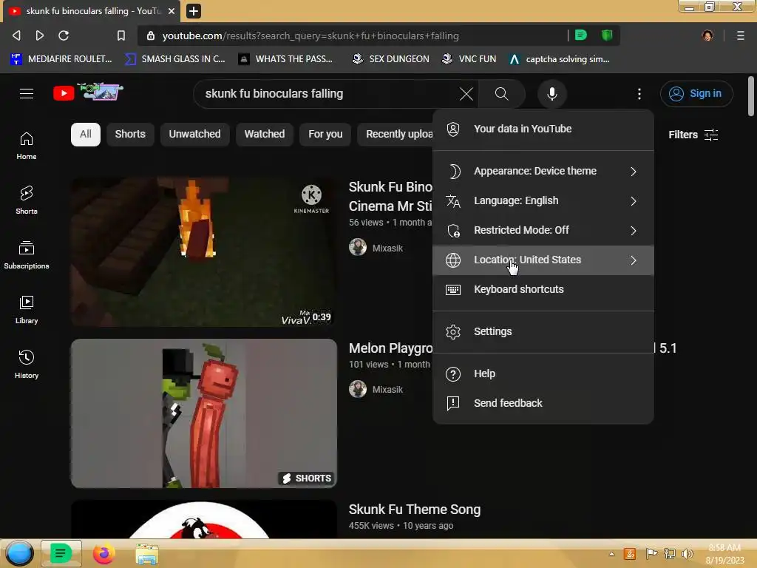
Task: Open VNC FUN bookmark
Action: coord(469,59)
